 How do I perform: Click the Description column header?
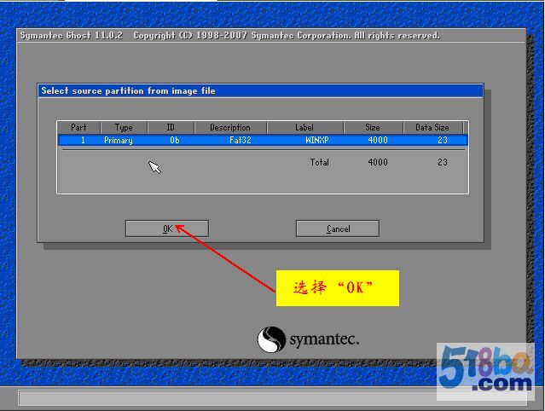click(230, 128)
